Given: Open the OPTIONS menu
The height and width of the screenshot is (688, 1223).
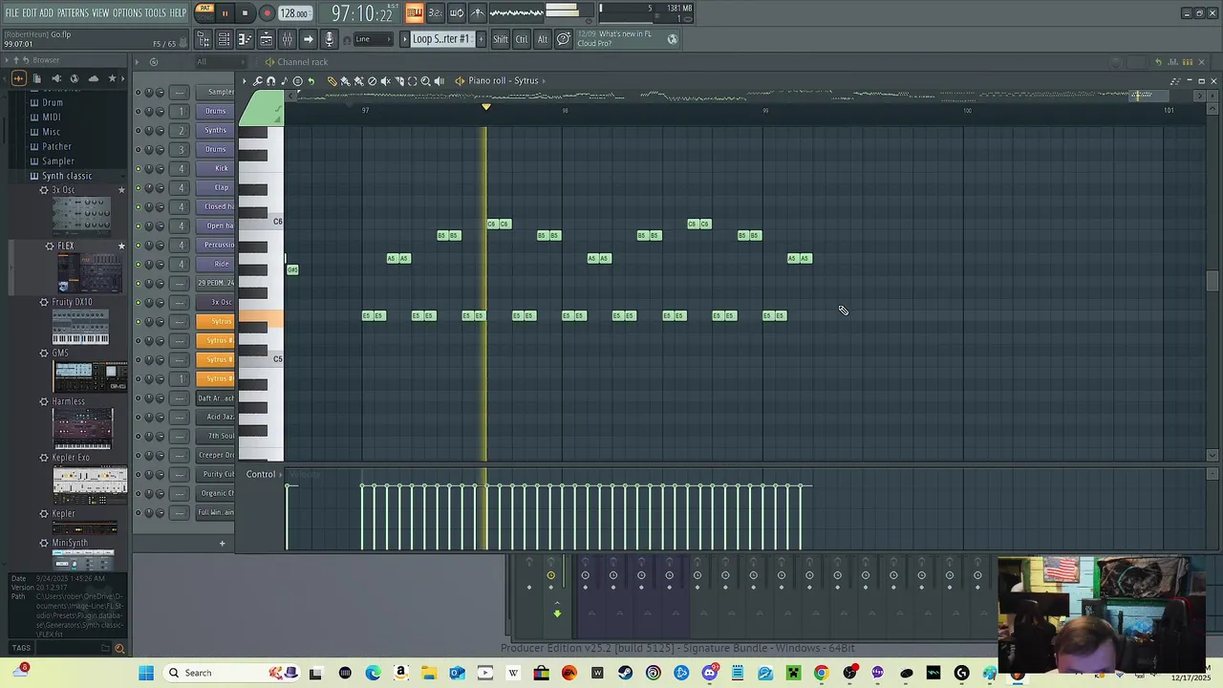Looking at the screenshot, I should [127, 12].
